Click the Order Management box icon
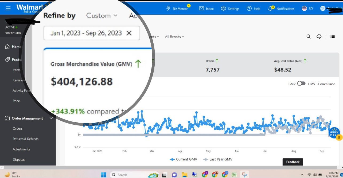 click(7, 118)
